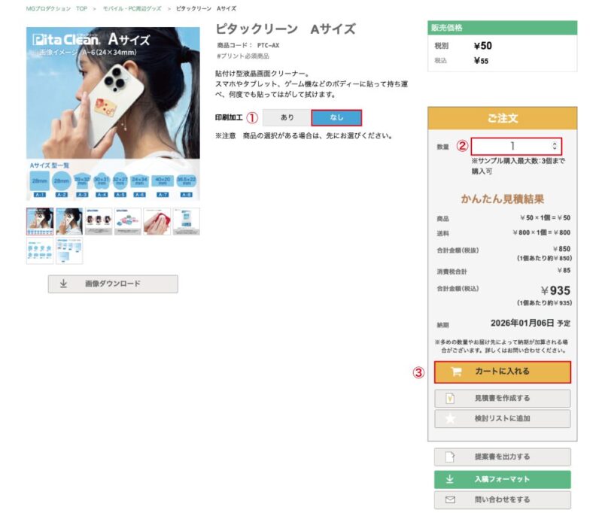This screenshot has width=602, height=522.
Task: Select なし for 印刷加工
Action: 336,117
